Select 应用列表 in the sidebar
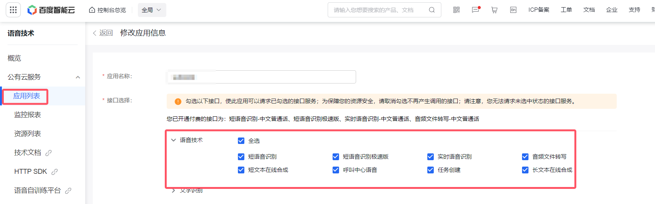 (x=27, y=96)
